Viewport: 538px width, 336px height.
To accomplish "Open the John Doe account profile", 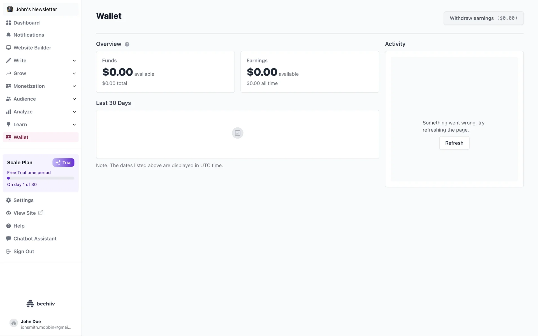I will (x=41, y=324).
